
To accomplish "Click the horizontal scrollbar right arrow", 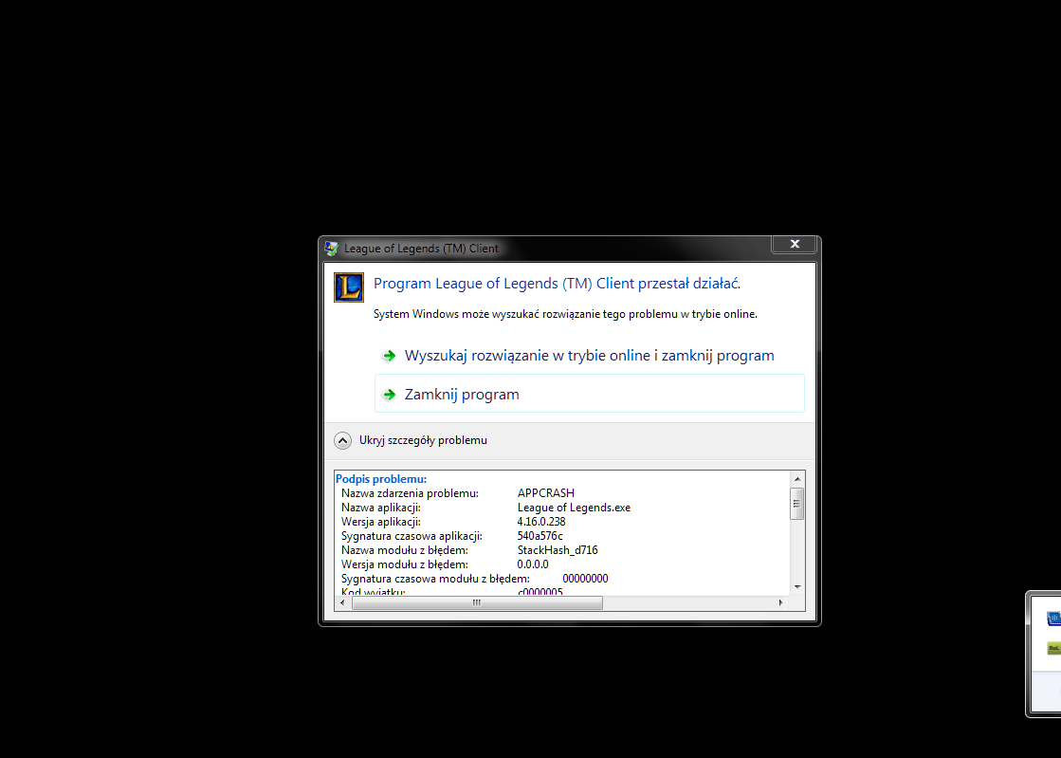I will (x=781, y=603).
